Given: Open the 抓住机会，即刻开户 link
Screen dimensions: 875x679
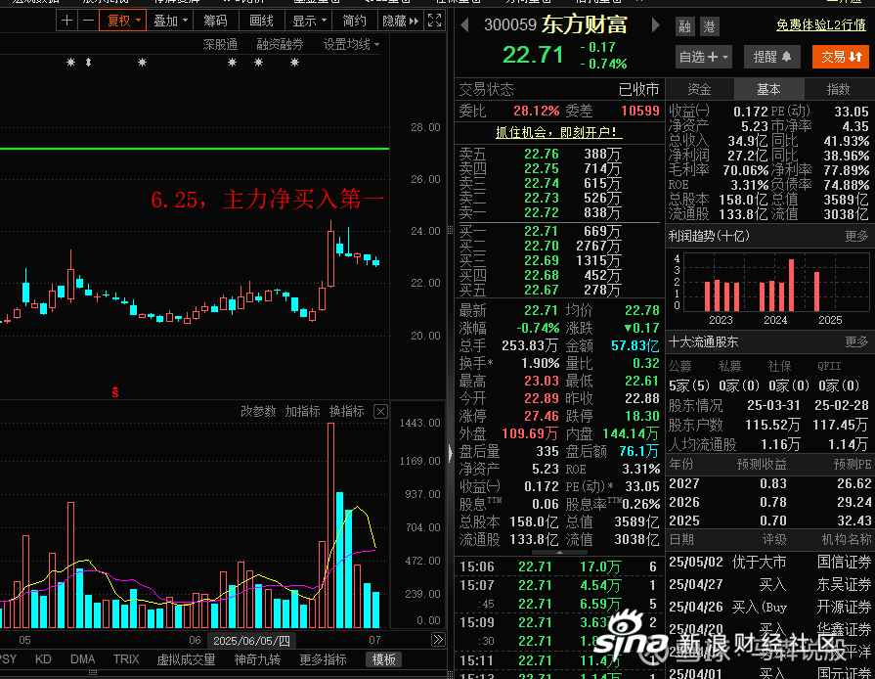Looking at the screenshot, I should click(x=559, y=132).
